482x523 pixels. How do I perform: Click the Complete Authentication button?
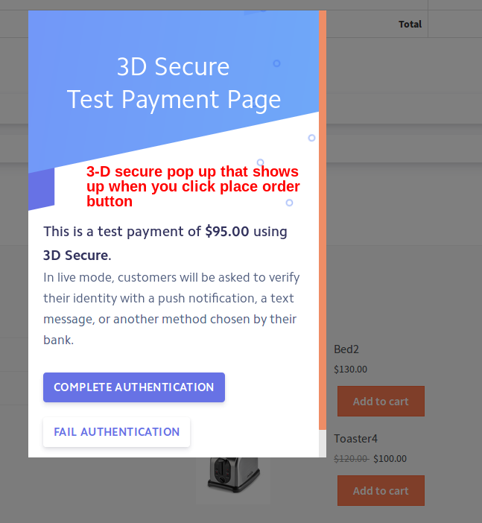click(134, 387)
